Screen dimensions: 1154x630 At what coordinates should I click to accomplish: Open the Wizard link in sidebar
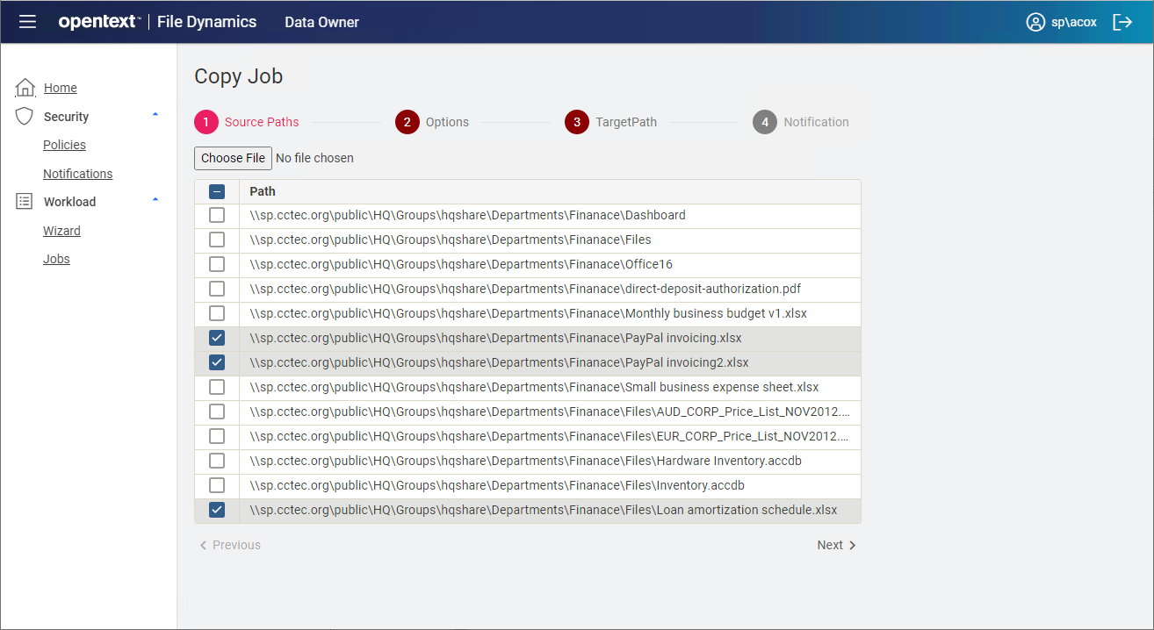click(61, 231)
